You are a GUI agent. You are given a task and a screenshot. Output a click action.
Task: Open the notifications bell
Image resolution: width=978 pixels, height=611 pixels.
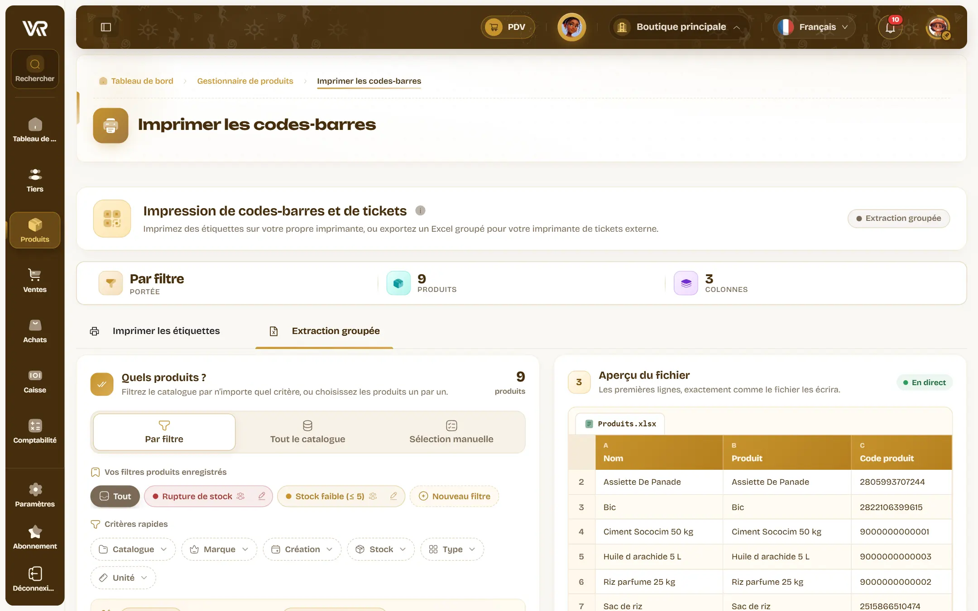click(890, 27)
